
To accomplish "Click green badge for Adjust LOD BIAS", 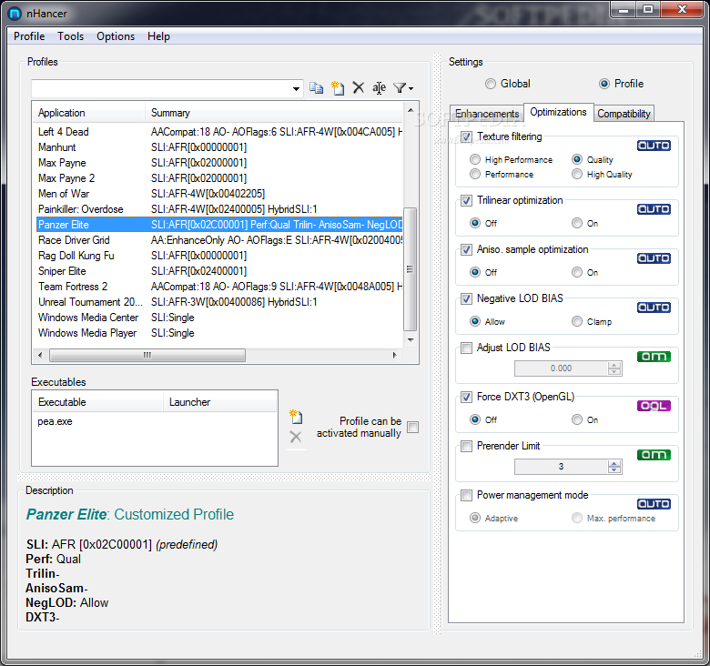I will (654, 357).
